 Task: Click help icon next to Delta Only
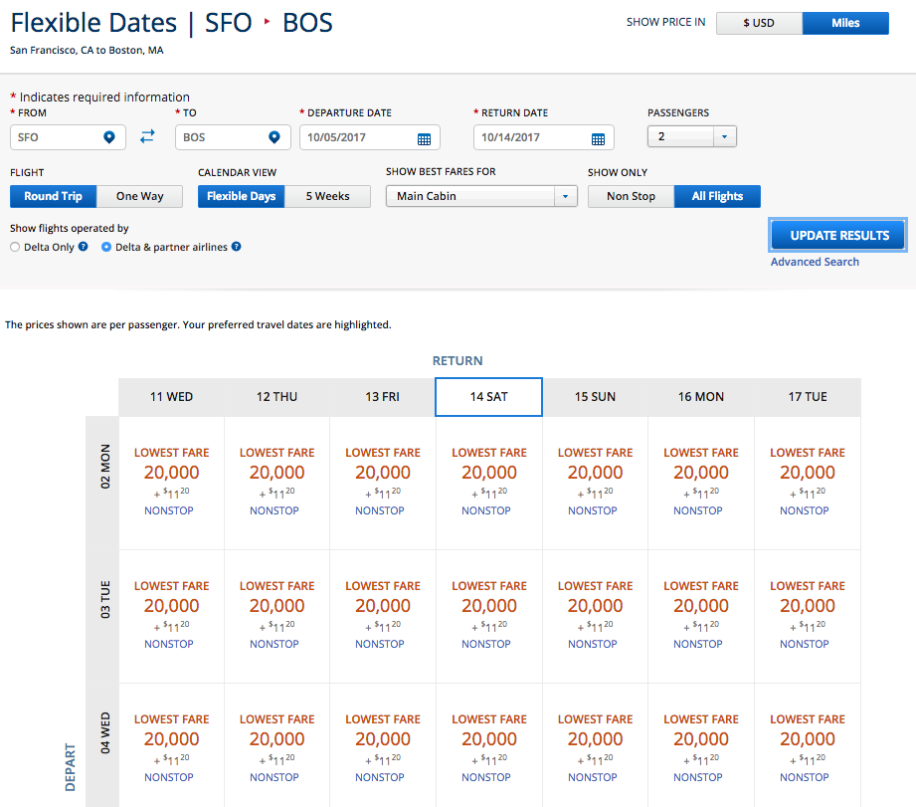84,247
